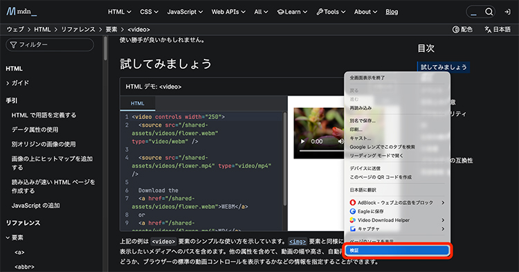
Task: Click the MDN logo
Action: coord(21,12)
